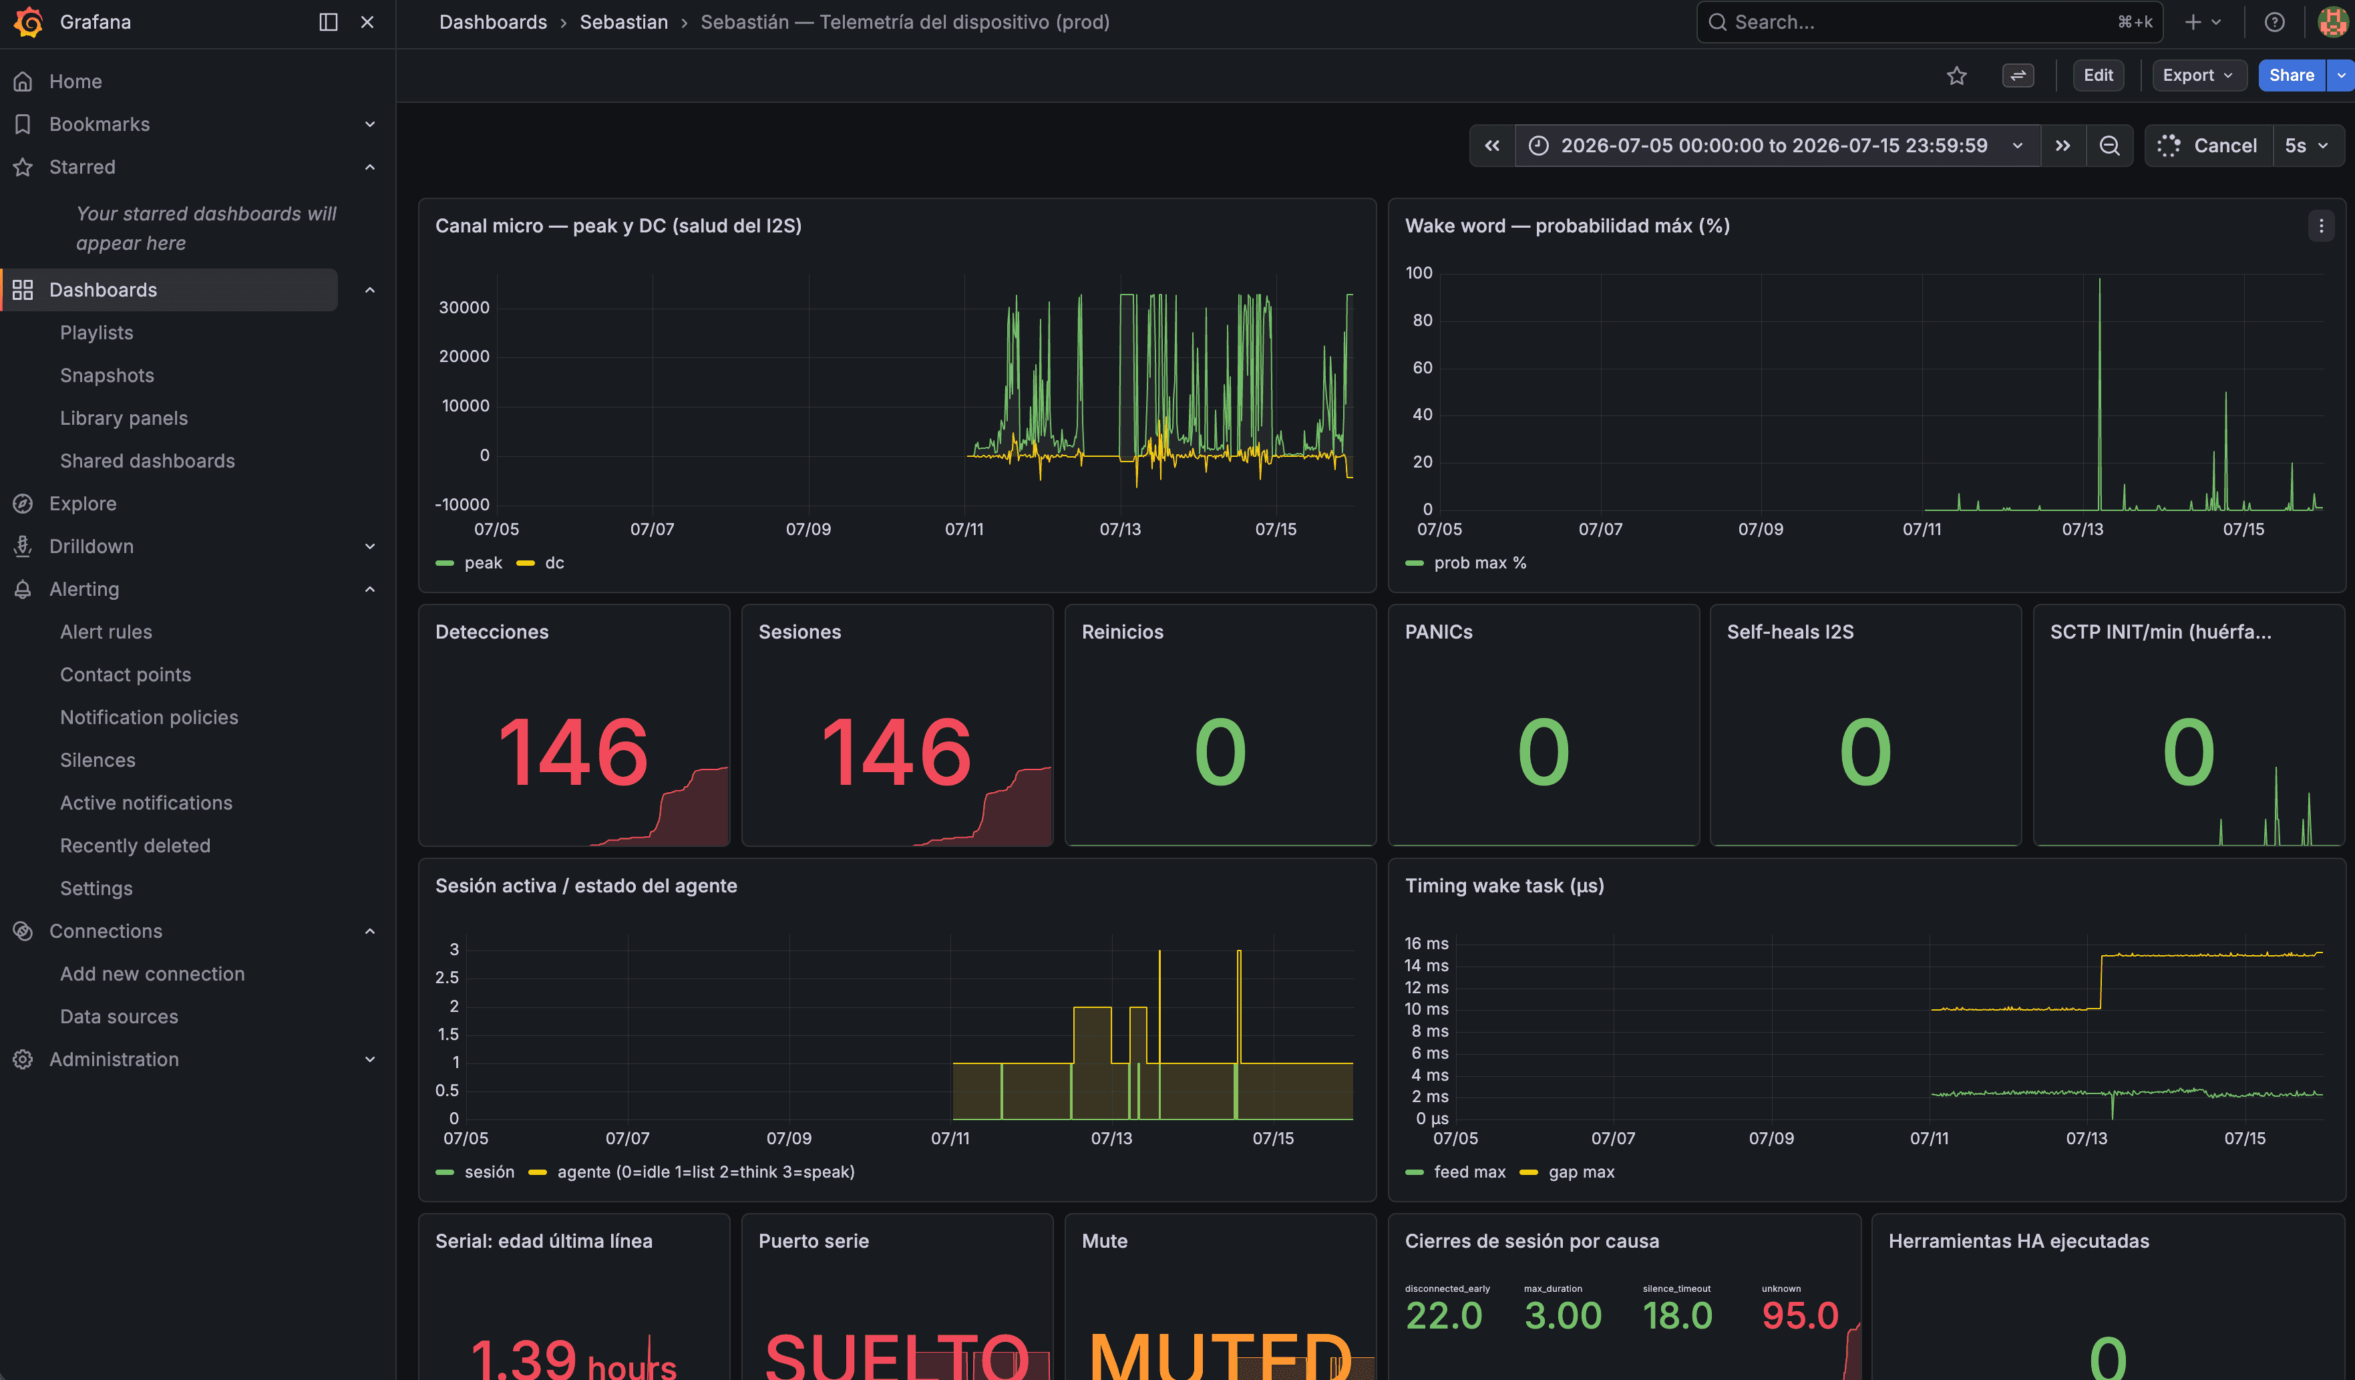The height and width of the screenshot is (1380, 2355).
Task: Open the plus new-item dropdown
Action: (x=2203, y=21)
